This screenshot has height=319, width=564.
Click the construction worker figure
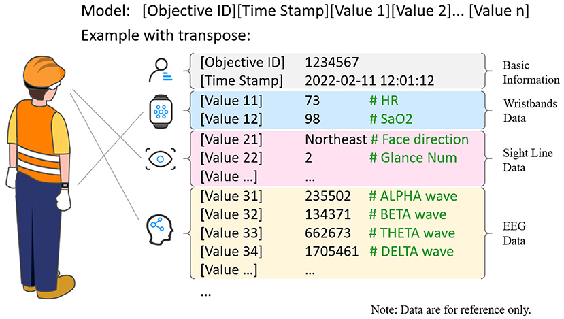(41, 177)
